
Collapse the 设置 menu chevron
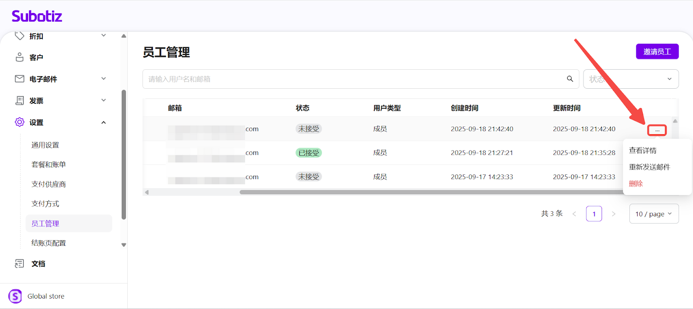104,122
